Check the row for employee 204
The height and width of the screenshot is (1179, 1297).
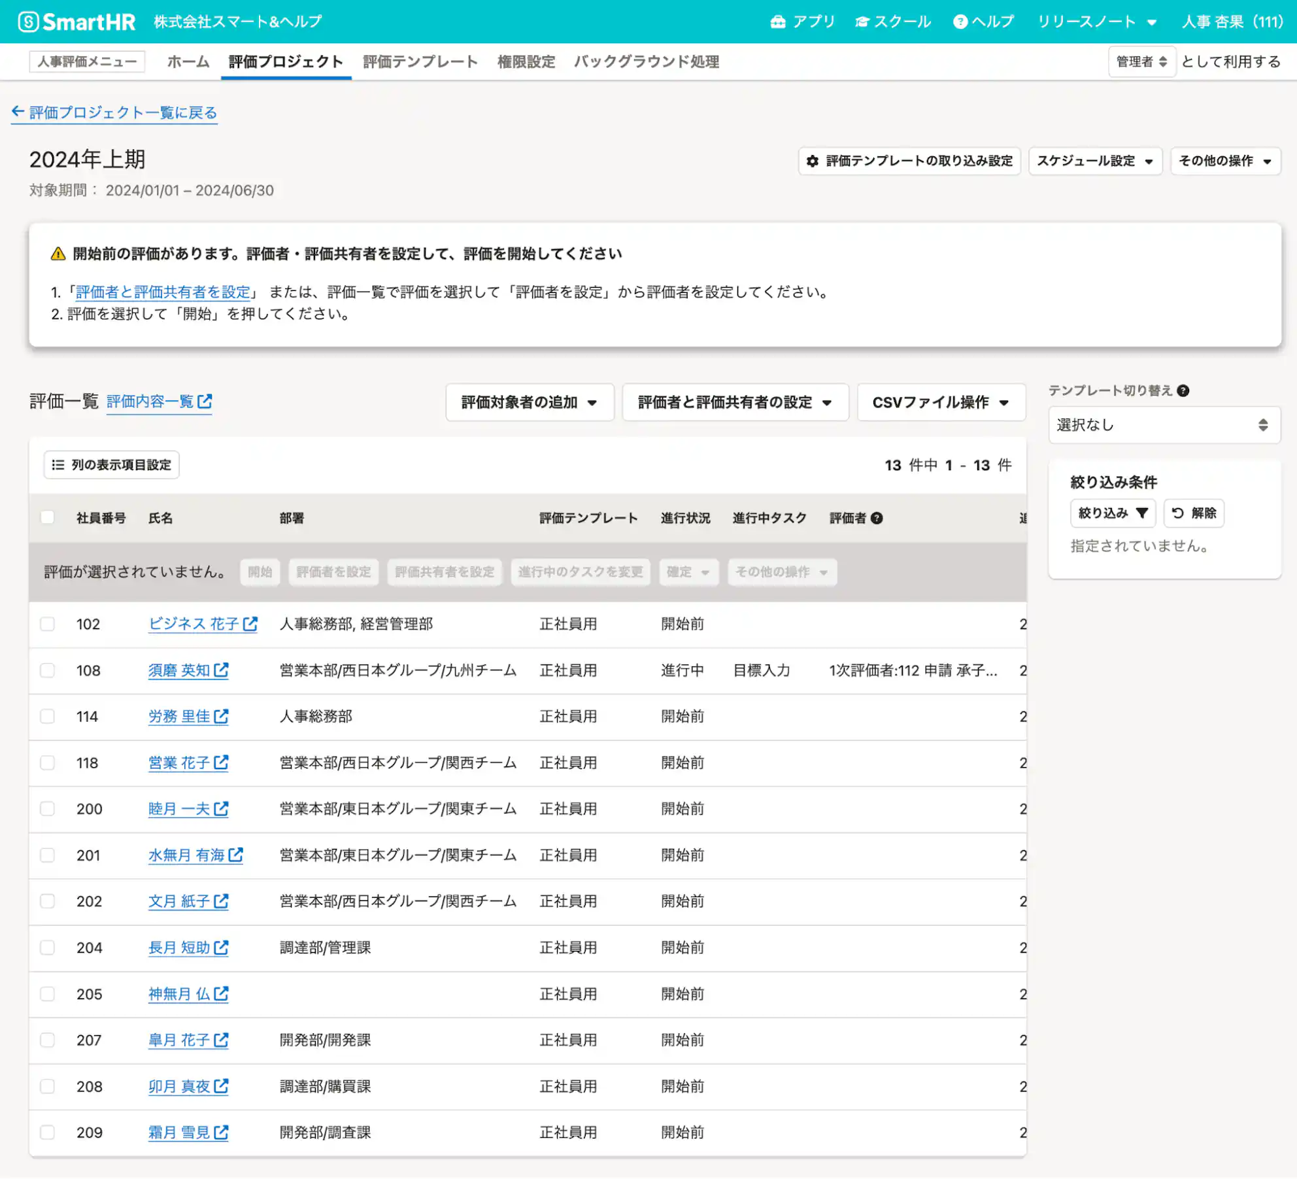tap(47, 948)
